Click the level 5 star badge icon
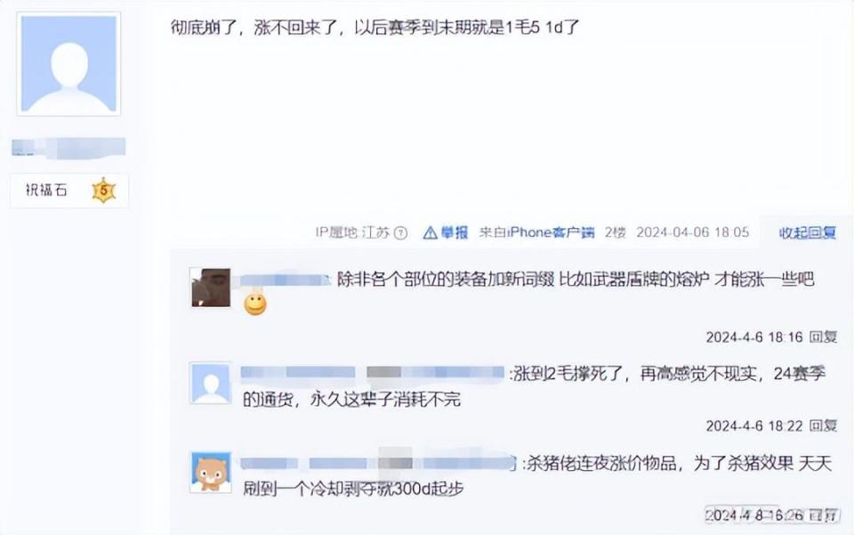Image resolution: width=854 pixels, height=535 pixels. [x=103, y=190]
